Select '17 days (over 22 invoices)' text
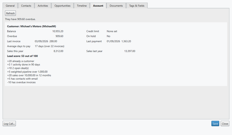 [49, 46]
